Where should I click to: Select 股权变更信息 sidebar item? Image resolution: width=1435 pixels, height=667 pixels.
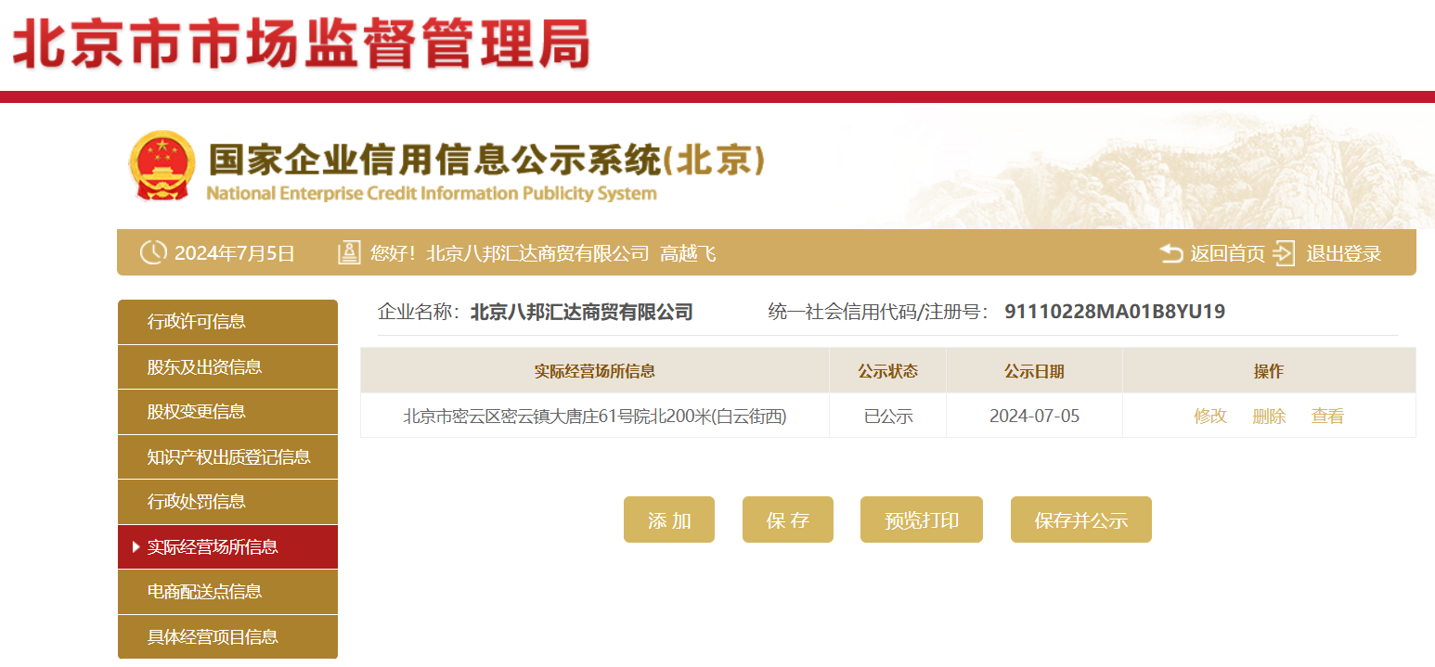click(x=227, y=412)
